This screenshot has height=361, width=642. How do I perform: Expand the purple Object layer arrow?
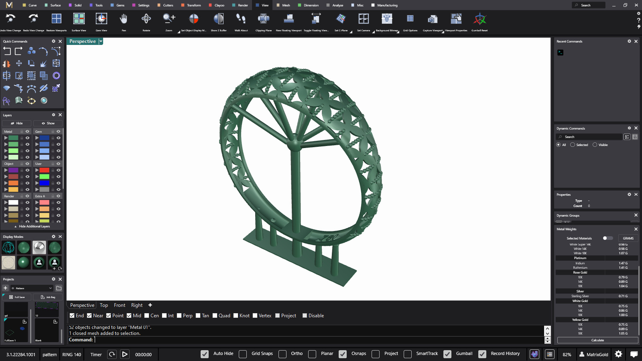point(6,170)
